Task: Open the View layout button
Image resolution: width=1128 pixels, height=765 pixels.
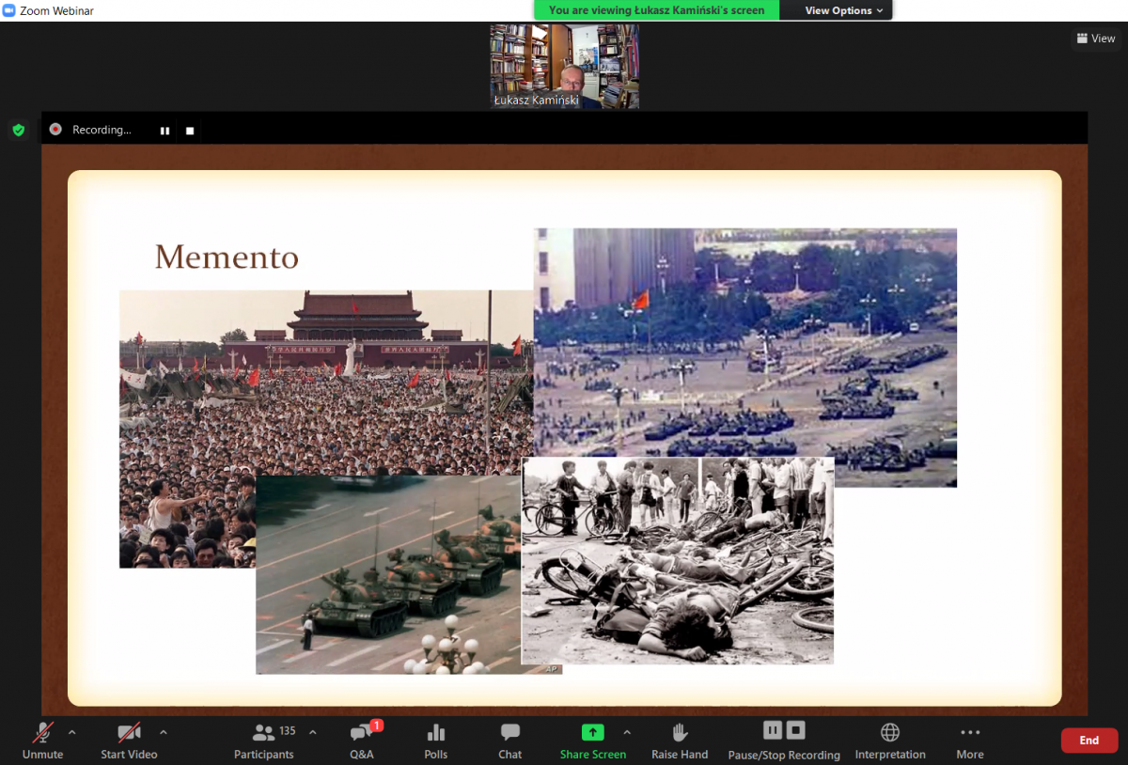Action: tap(1096, 39)
